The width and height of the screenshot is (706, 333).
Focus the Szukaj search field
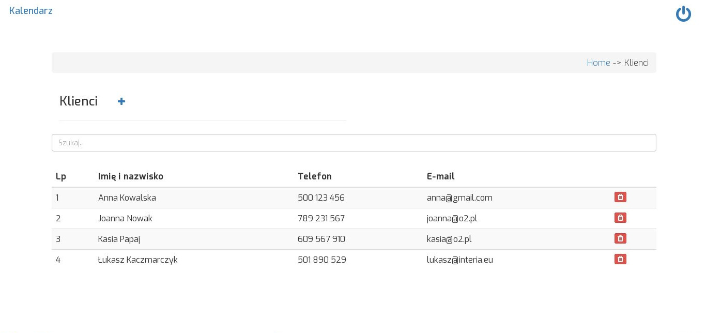[x=354, y=143]
